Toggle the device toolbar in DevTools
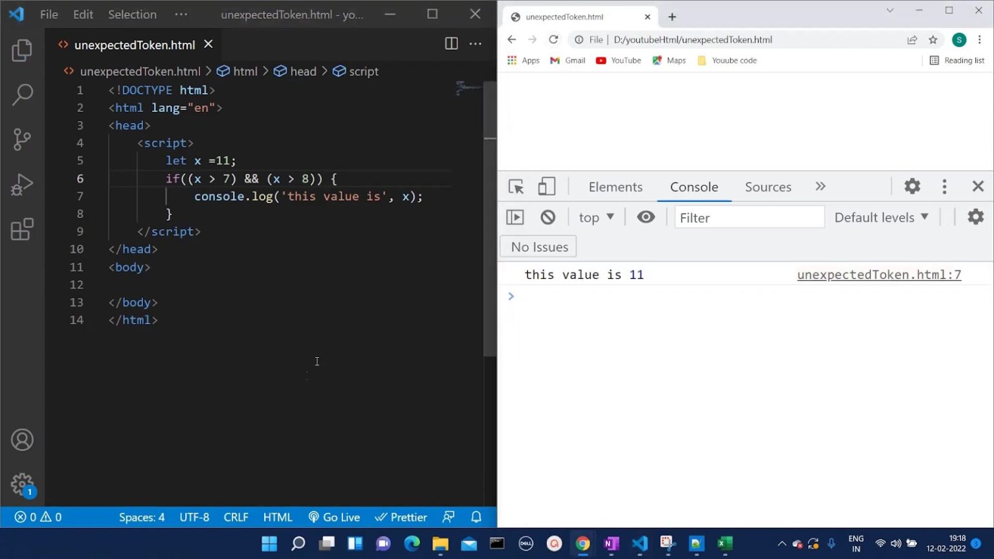The width and height of the screenshot is (994, 559). [x=547, y=187]
